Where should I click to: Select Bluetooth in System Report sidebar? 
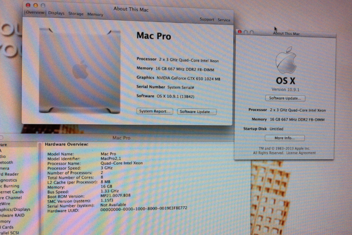tap(7, 162)
